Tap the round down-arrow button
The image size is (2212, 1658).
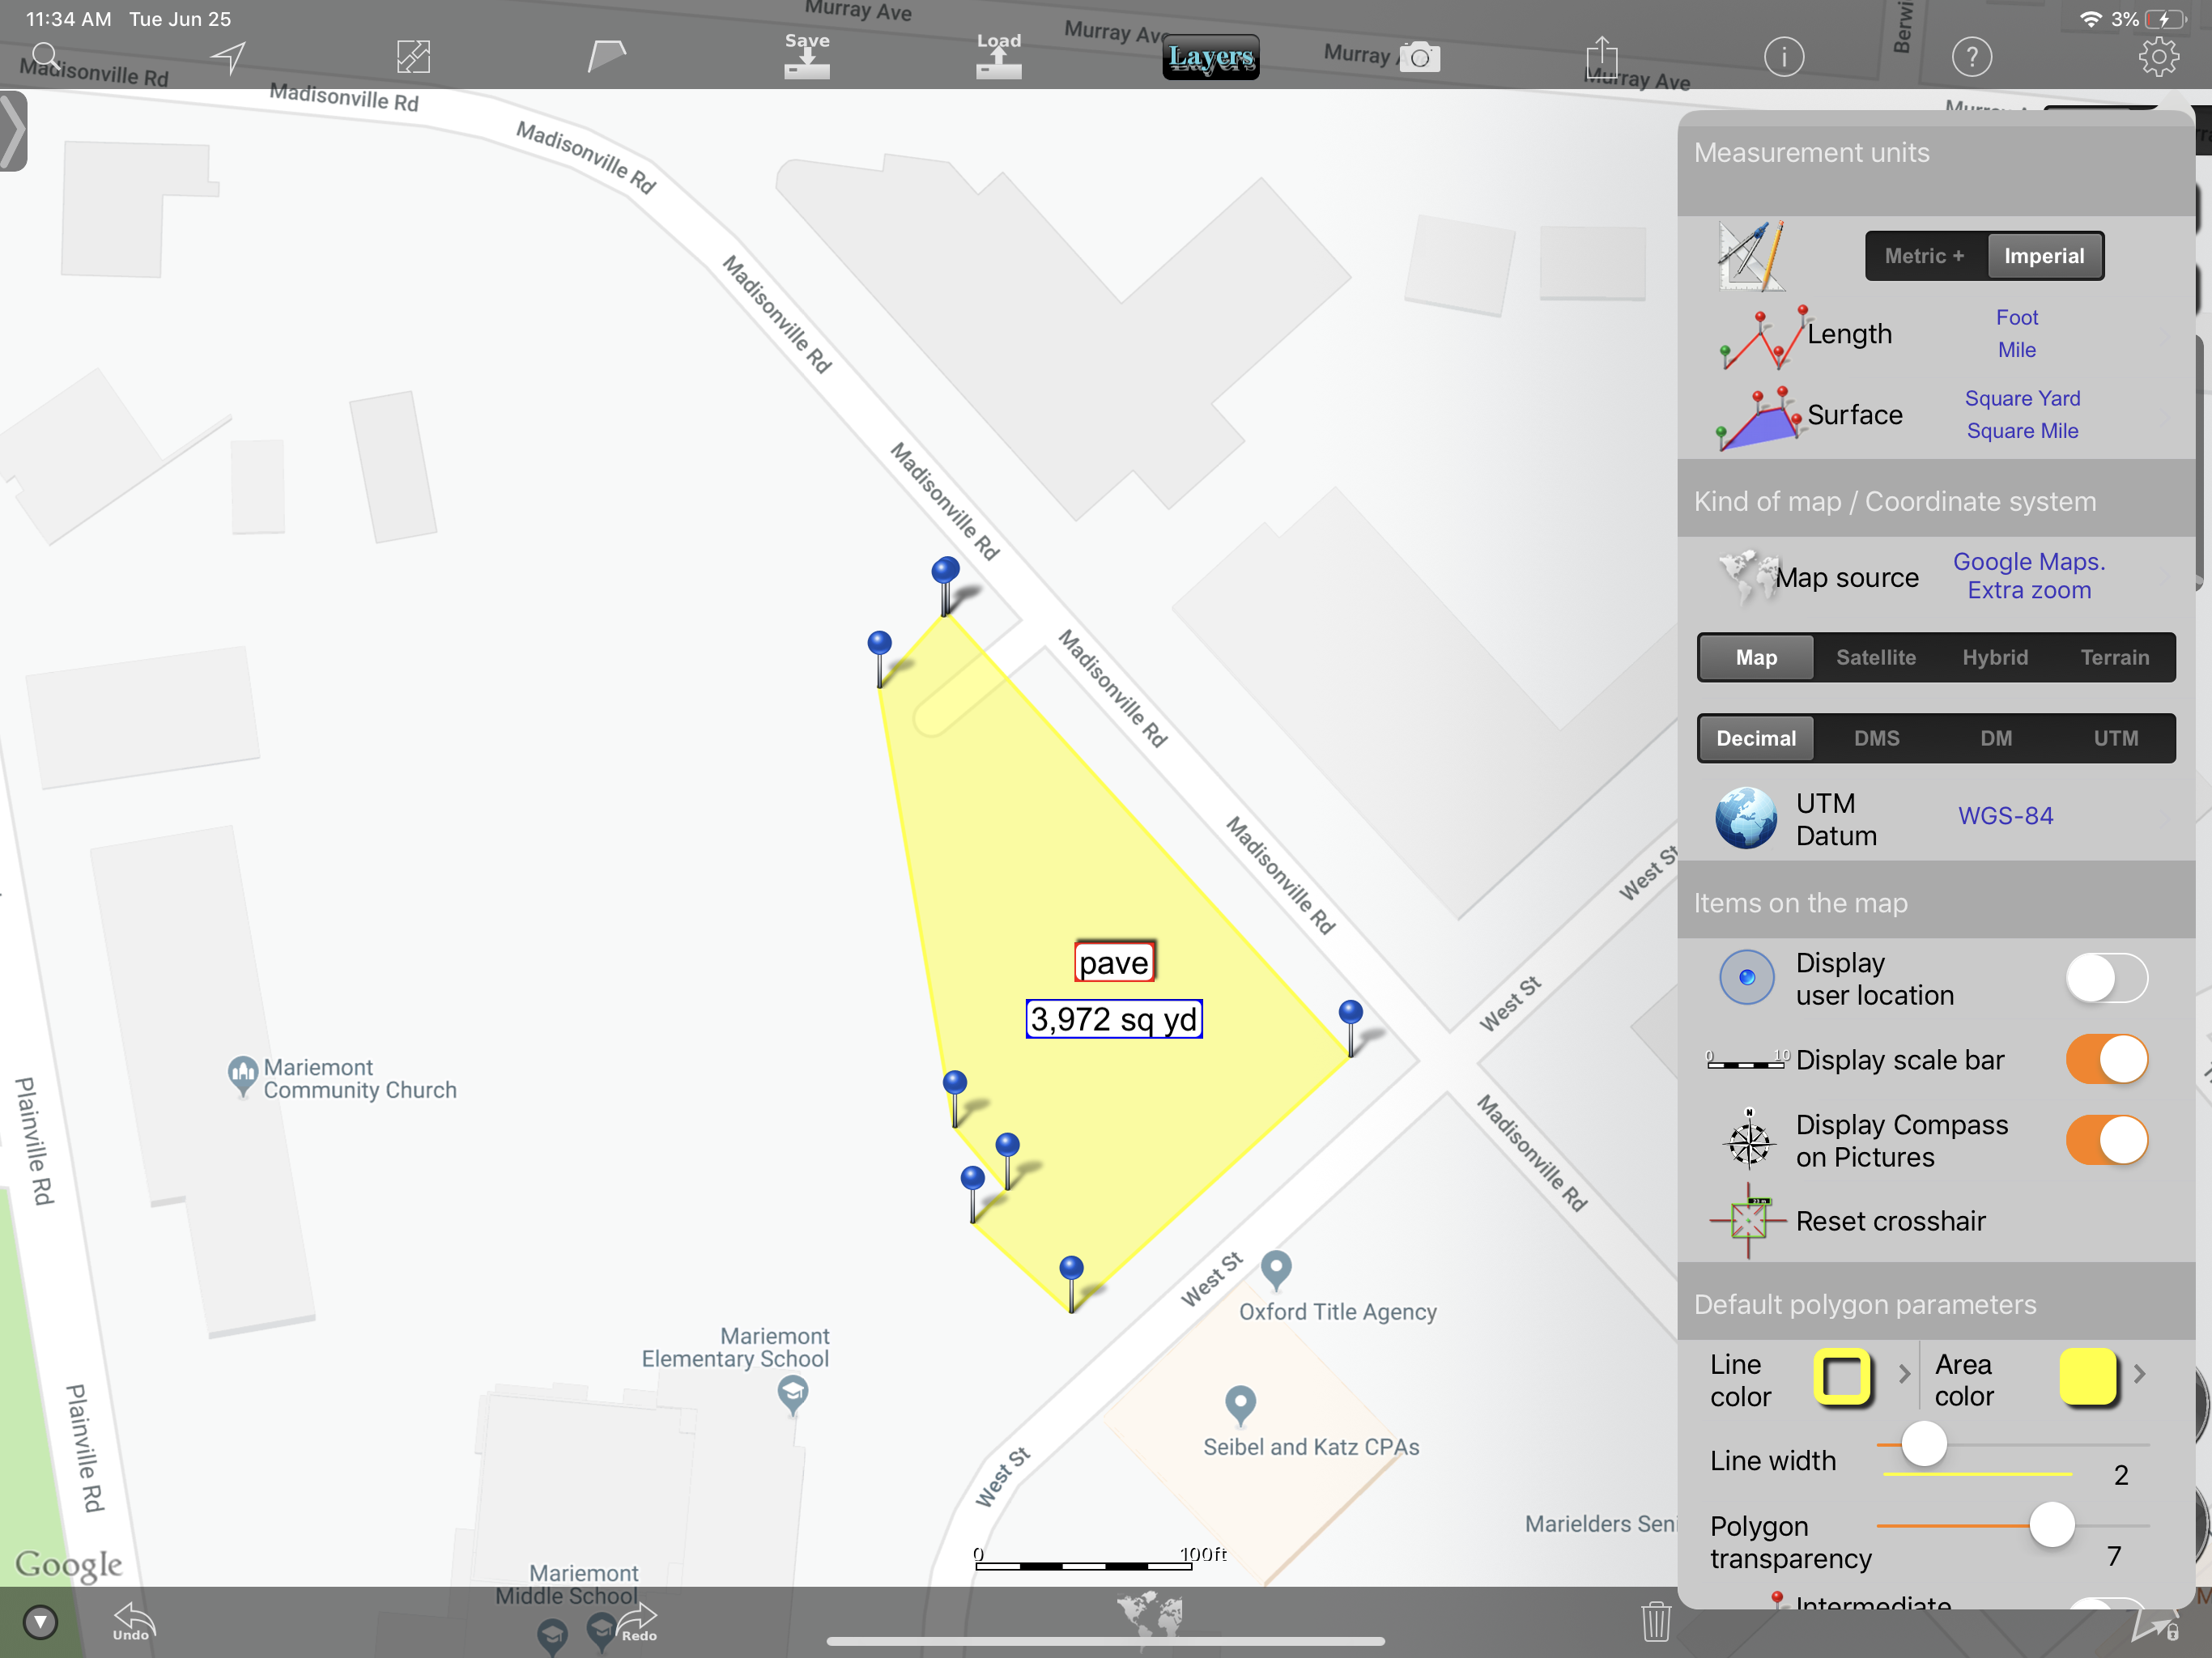pyautogui.click(x=41, y=1621)
